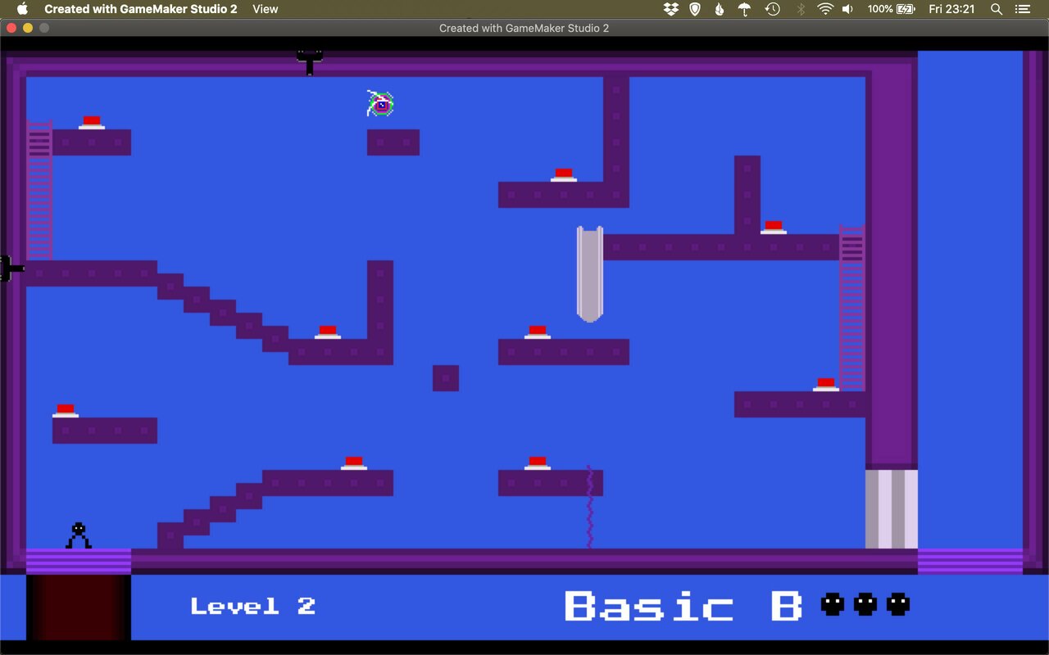The height and width of the screenshot is (655, 1049).
Task: Click the zigzag crack on the floor
Action: pos(589,507)
